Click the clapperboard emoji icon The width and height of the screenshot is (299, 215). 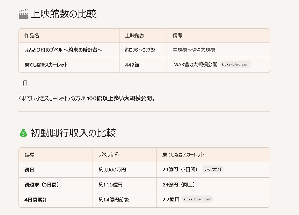click(x=23, y=14)
